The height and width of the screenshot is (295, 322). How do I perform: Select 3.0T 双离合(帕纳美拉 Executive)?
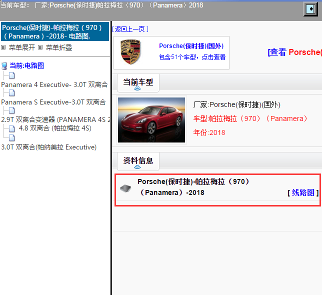click(x=49, y=147)
